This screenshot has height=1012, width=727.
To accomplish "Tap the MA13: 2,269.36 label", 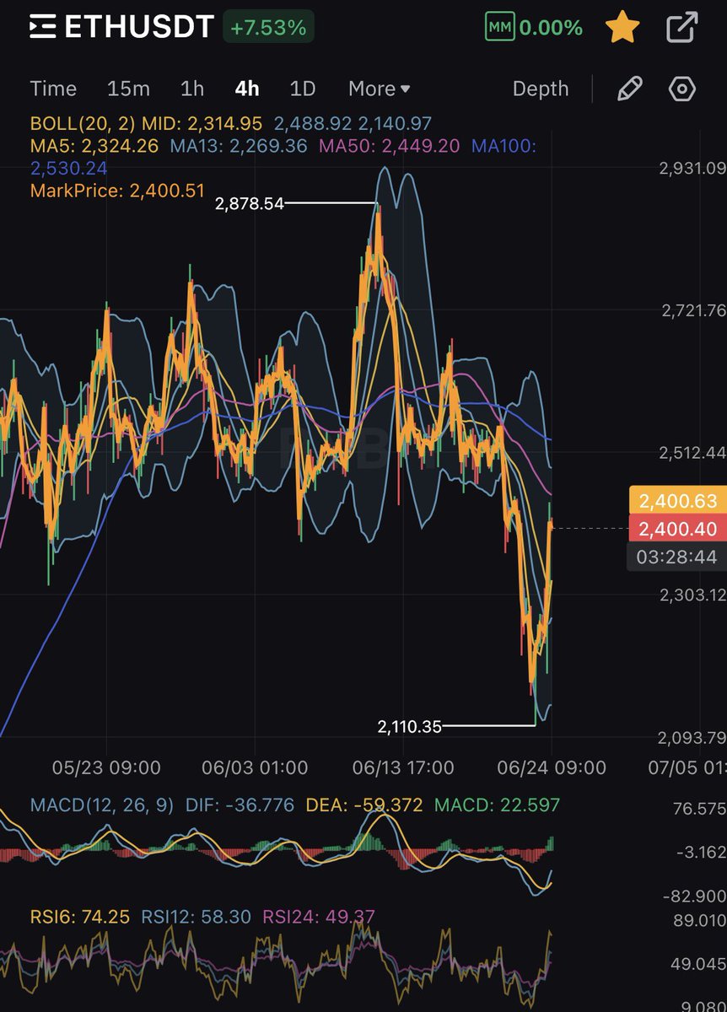I will (x=237, y=146).
